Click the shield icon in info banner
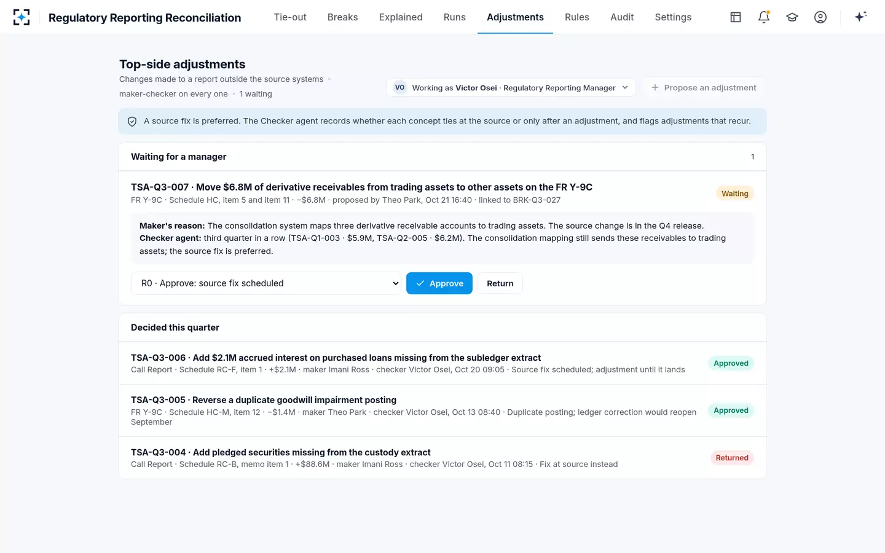 point(132,122)
